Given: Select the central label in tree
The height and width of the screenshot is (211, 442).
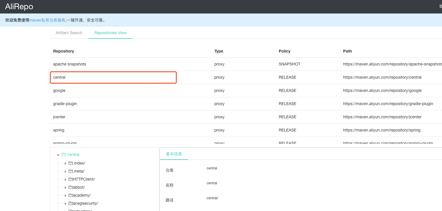Looking at the screenshot, I should [x=73, y=154].
